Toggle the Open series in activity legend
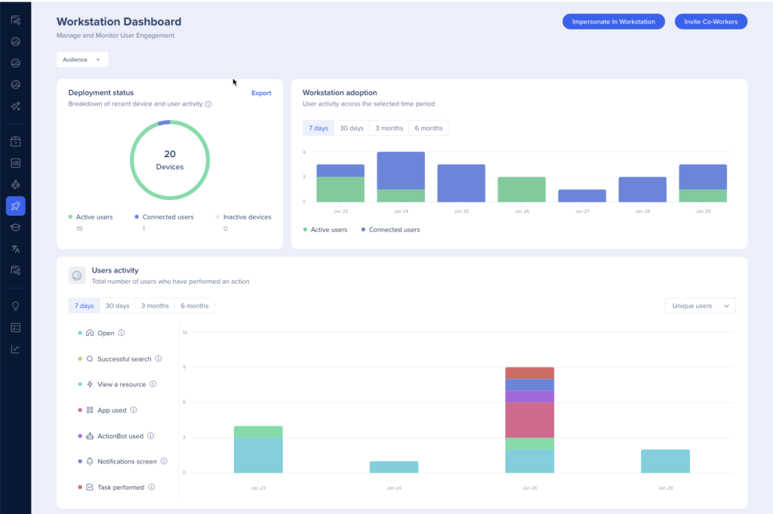This screenshot has width=773, height=514. [105, 333]
